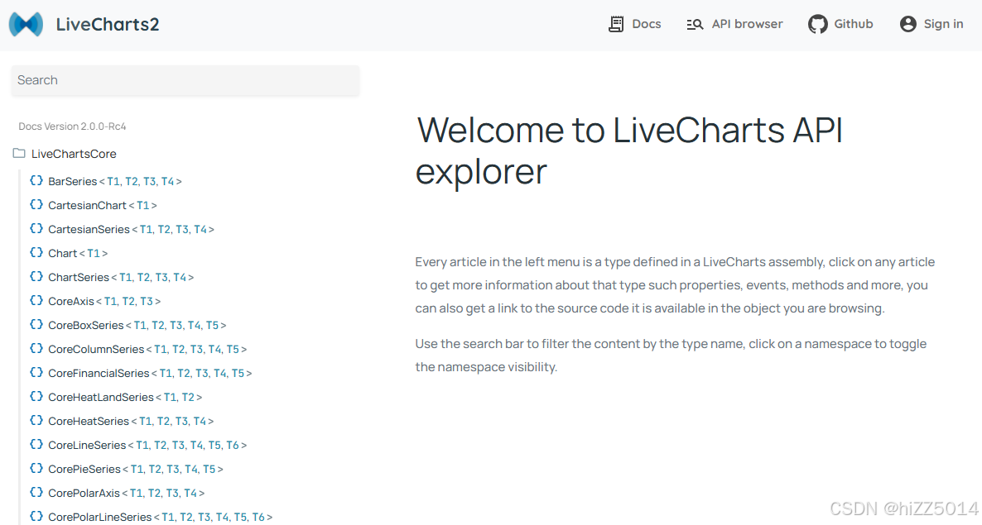Select CoreAxis<T1, T2, T3> entry

(104, 301)
